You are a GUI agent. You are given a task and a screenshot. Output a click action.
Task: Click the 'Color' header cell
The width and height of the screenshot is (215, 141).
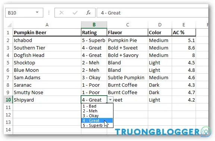pyautogui.click(x=160, y=32)
